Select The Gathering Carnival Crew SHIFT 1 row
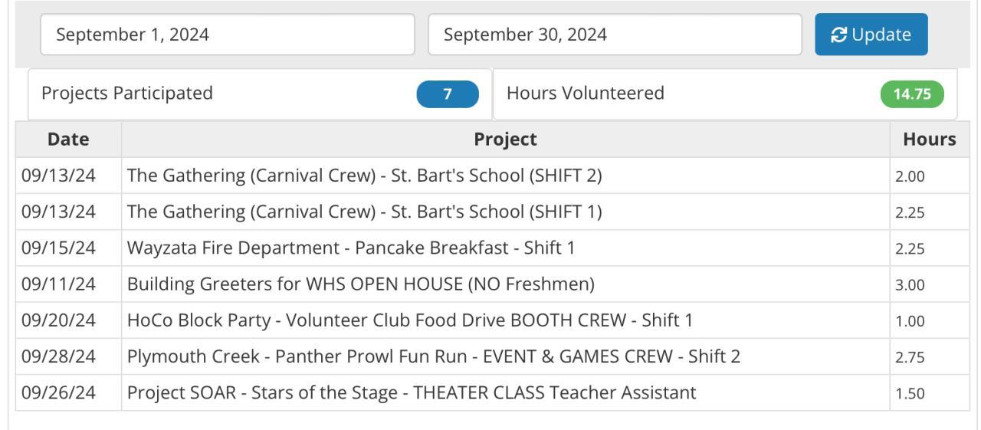981x430 pixels. pyautogui.click(x=364, y=212)
